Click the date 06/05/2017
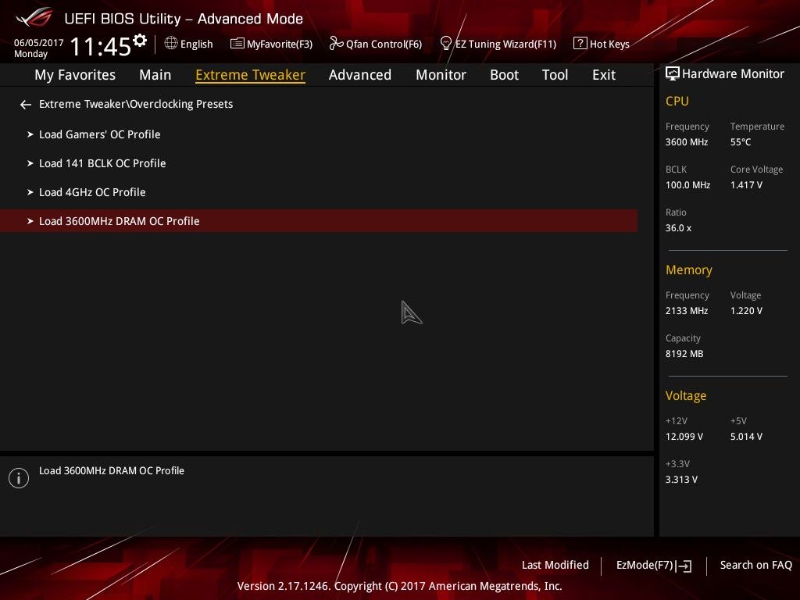Screen dimensions: 800x600 [x=39, y=43]
